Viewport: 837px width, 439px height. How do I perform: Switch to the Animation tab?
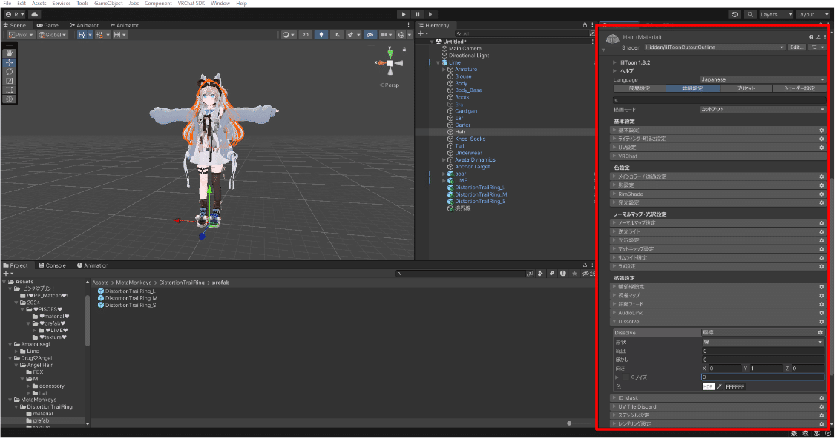point(93,265)
